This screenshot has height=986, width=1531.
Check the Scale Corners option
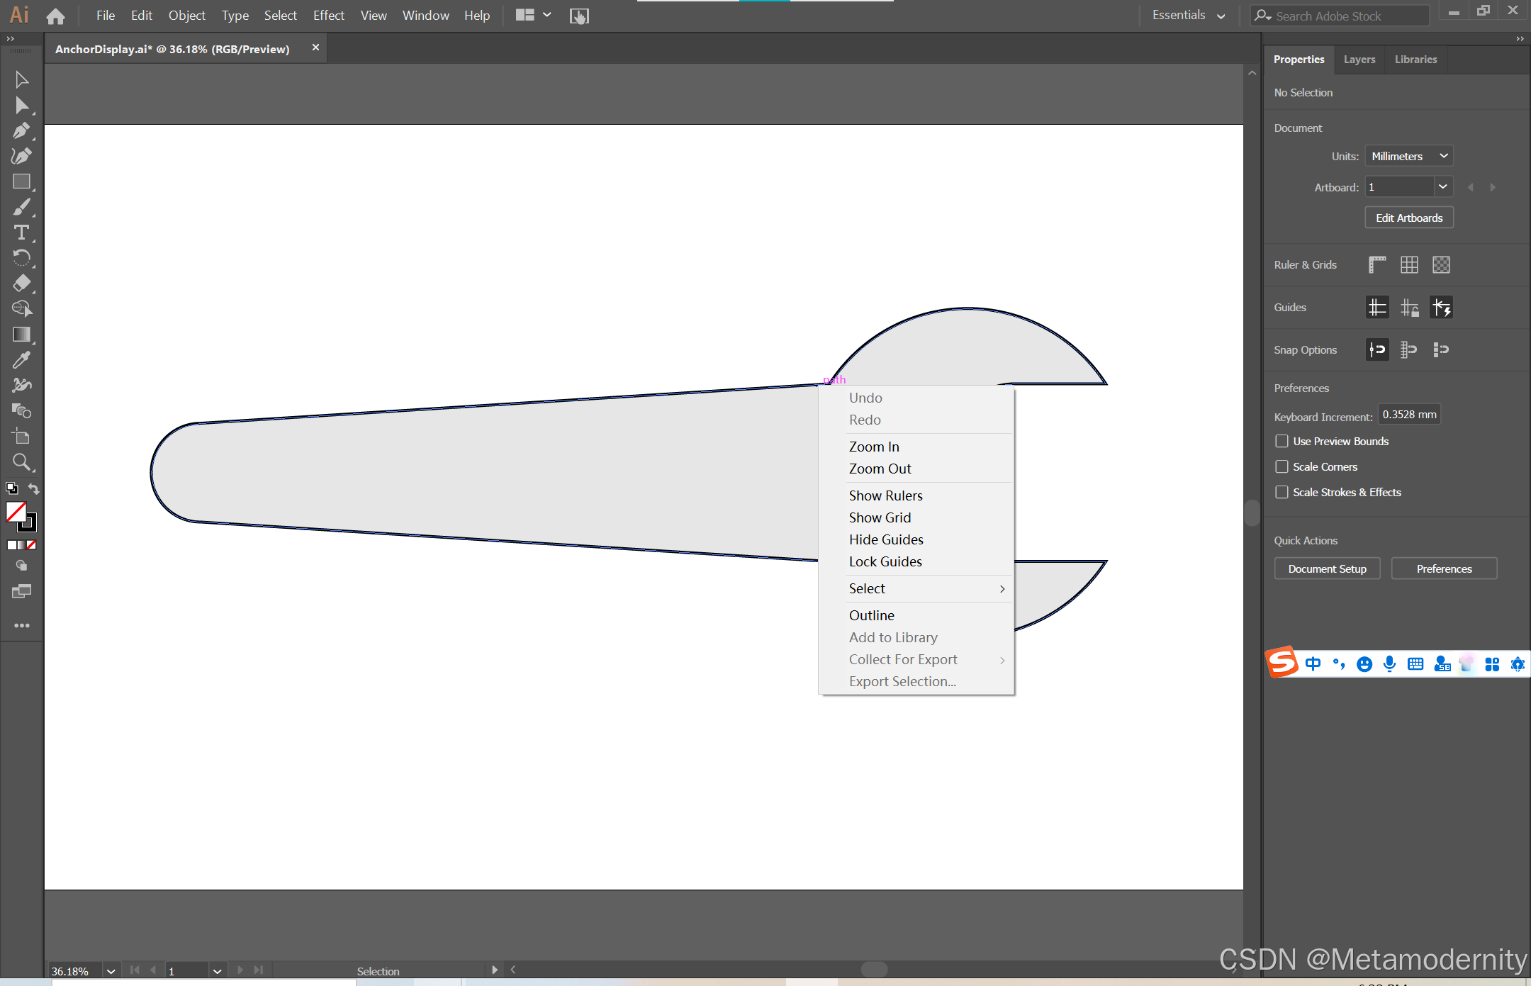click(x=1282, y=466)
